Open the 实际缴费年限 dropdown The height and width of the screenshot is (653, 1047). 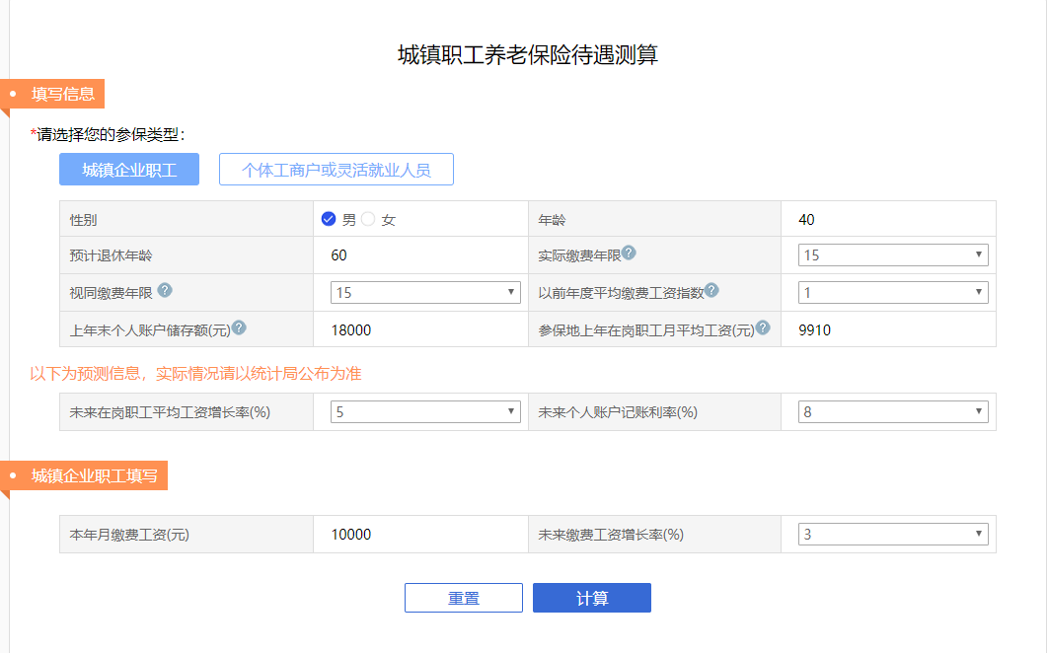pyautogui.click(x=892, y=255)
